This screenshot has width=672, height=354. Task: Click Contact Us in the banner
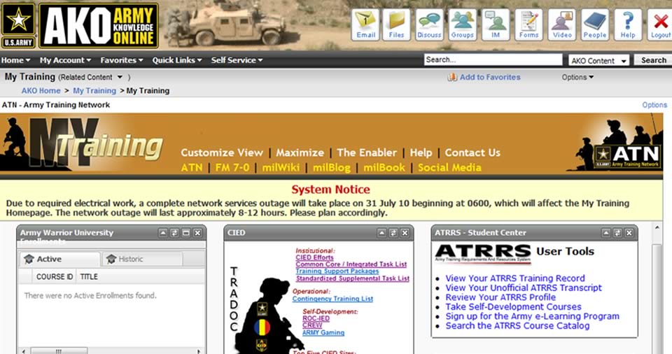click(472, 153)
